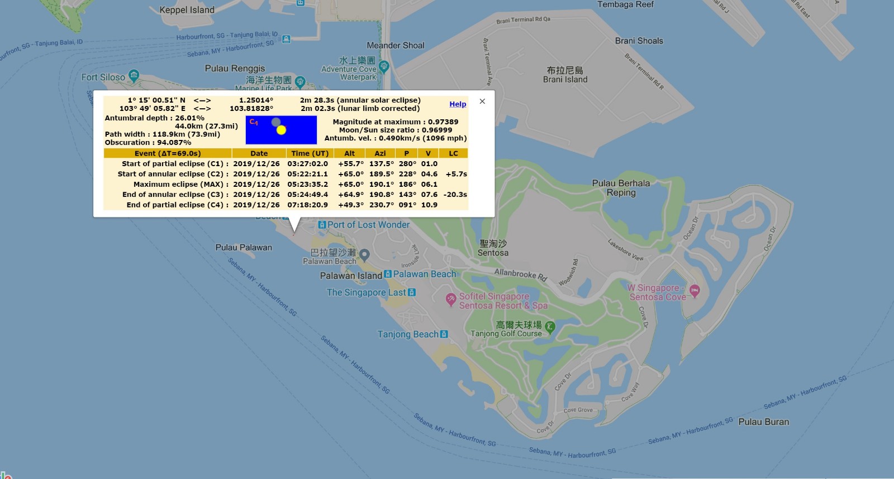Click the 05:23:35.2 maximum eclipse time
Viewport: 894px width, 479px height.
click(x=308, y=185)
